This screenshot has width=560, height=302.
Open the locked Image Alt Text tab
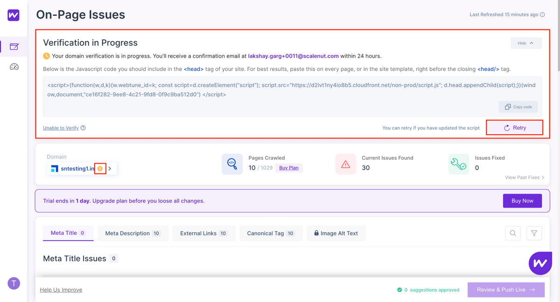coord(336,233)
